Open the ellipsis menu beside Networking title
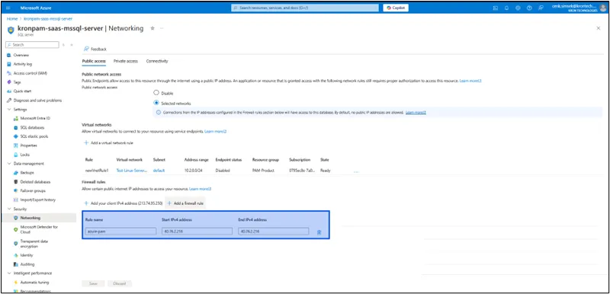The width and height of the screenshot is (610, 294). [162, 28]
